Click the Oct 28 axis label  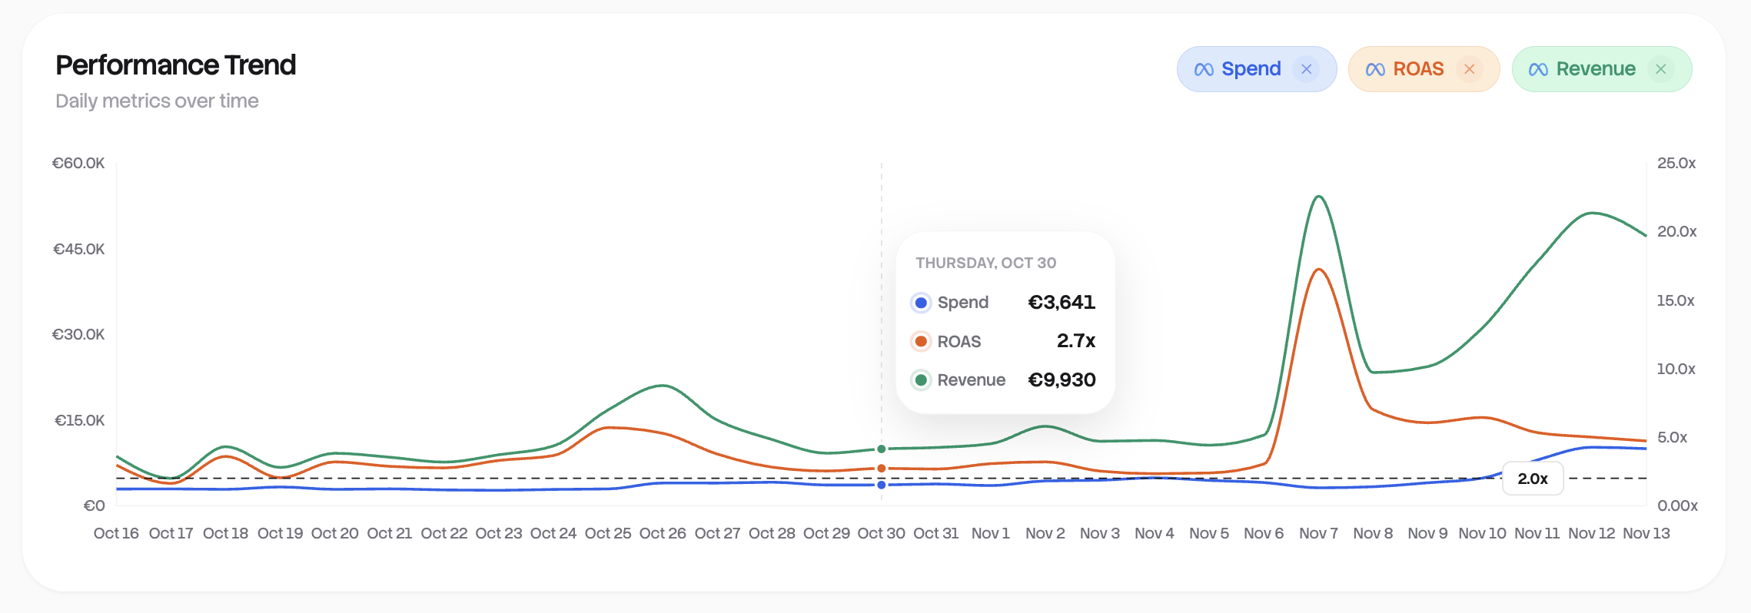772,533
